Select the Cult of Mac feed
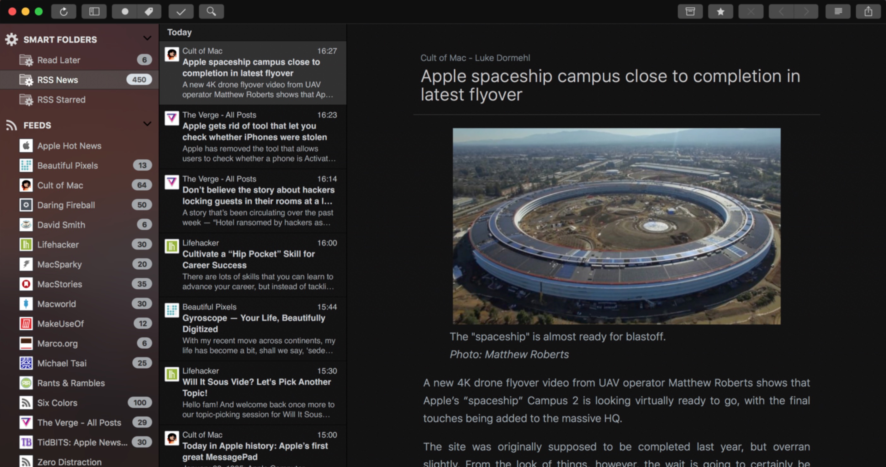886x467 pixels. (79, 185)
